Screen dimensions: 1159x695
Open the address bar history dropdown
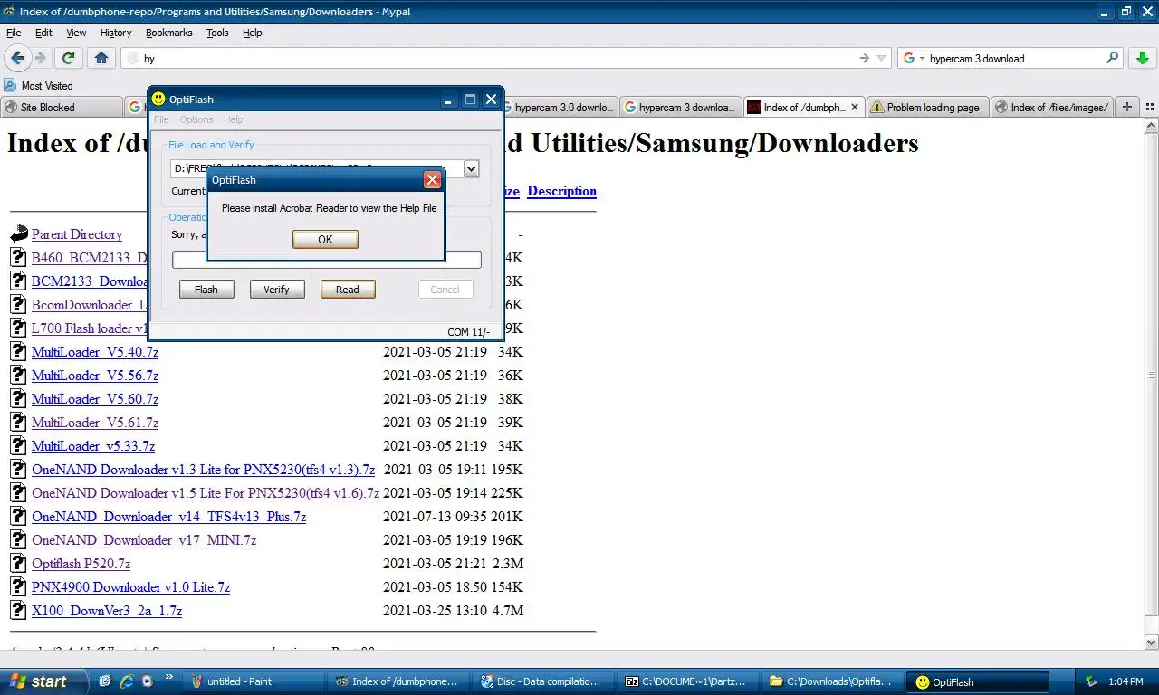point(881,58)
